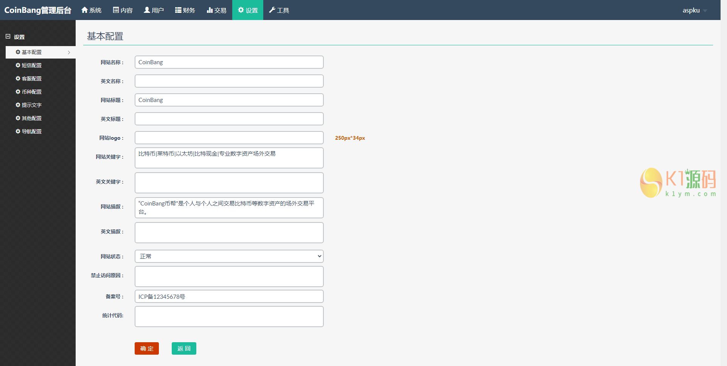
Task: Open the aspku user dropdown menu
Action: [694, 10]
